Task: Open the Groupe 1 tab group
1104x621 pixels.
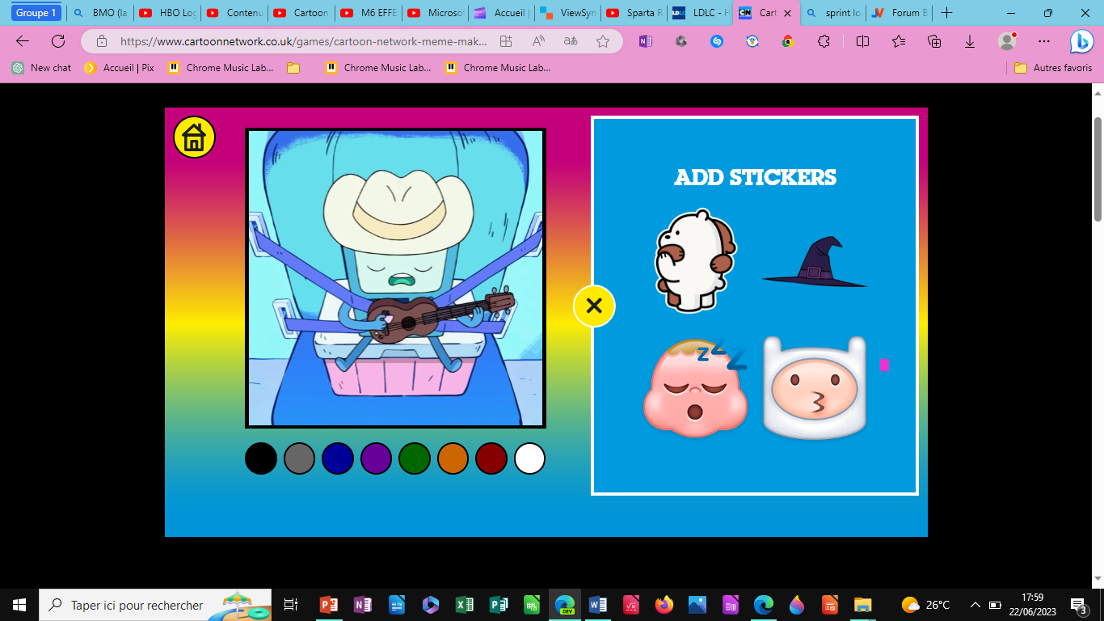Action: click(x=36, y=13)
